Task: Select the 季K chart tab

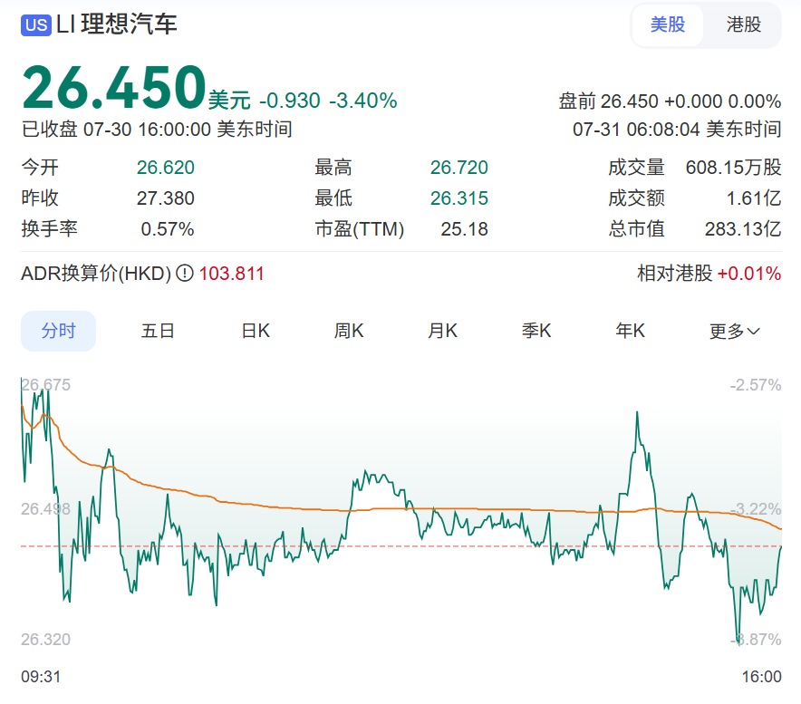Action: coord(536,331)
